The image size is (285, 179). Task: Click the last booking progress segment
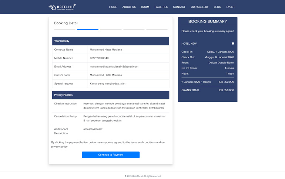click(157, 30)
